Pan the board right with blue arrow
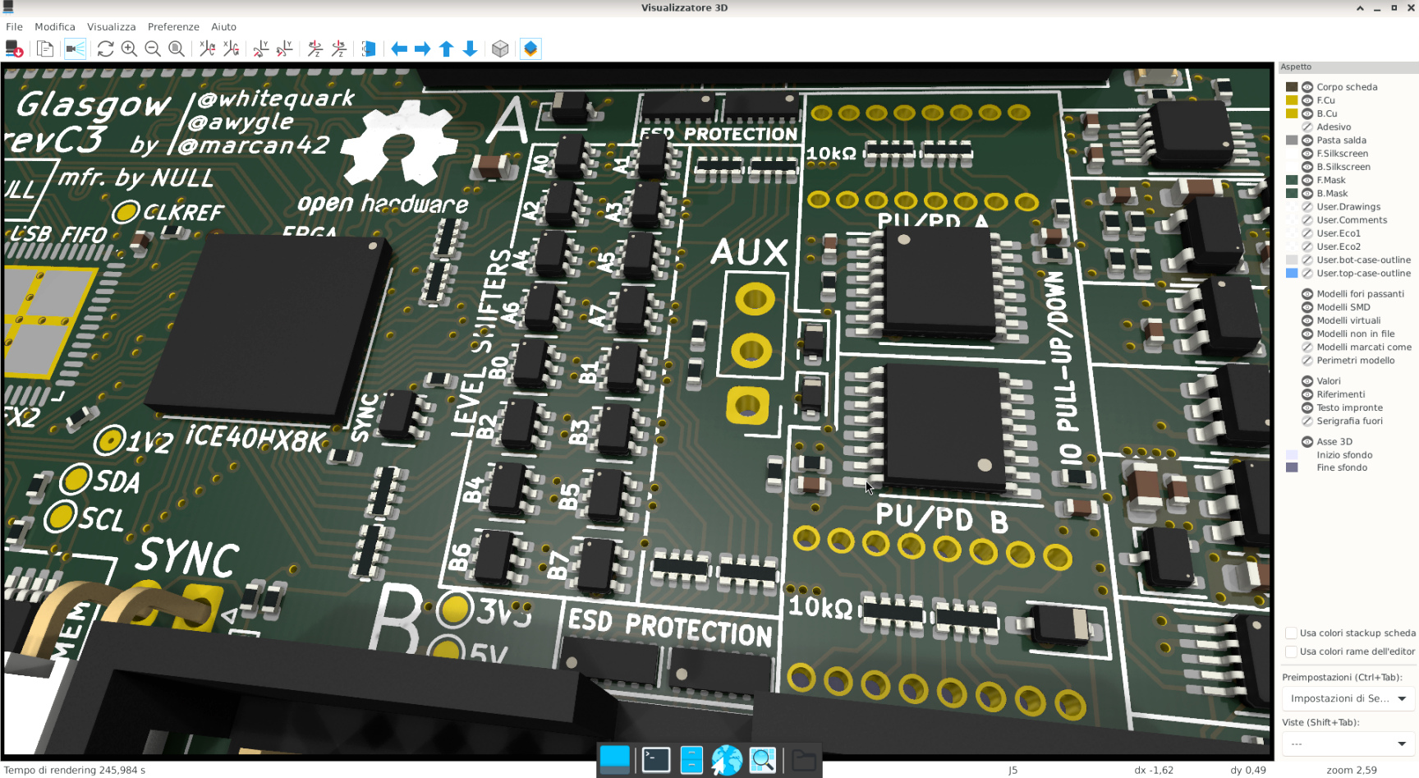 pyautogui.click(x=423, y=49)
